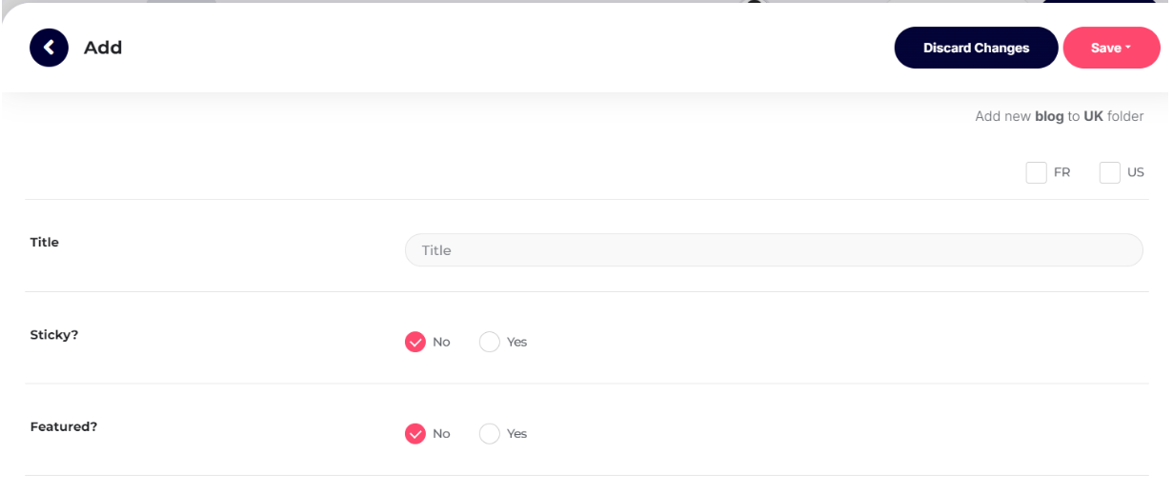Image resolution: width=1173 pixels, height=493 pixels.
Task: Click the Sticky? field label
Action: click(54, 335)
